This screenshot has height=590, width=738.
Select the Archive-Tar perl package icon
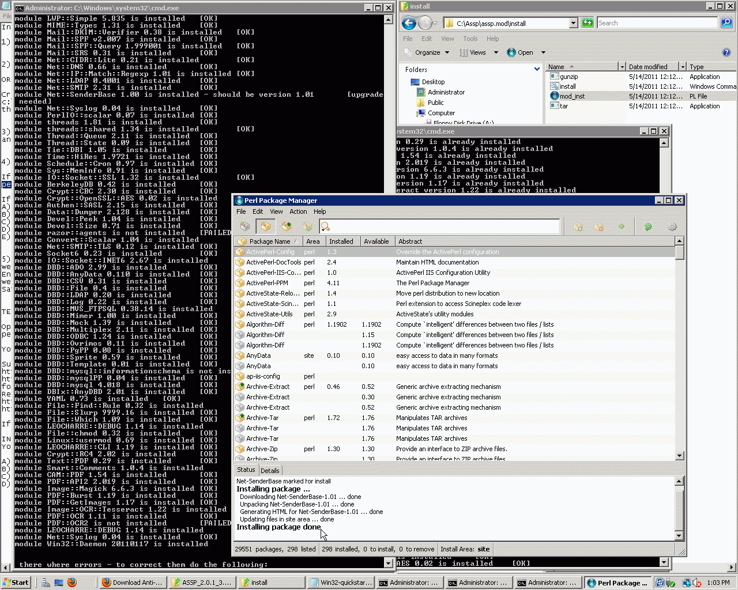[240, 418]
